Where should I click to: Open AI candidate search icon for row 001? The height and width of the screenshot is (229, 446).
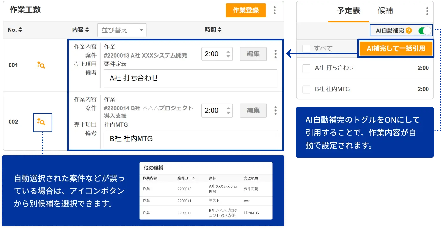[x=41, y=65]
